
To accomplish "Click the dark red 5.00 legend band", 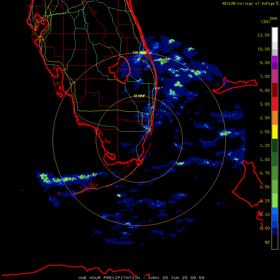I will 275,90.
